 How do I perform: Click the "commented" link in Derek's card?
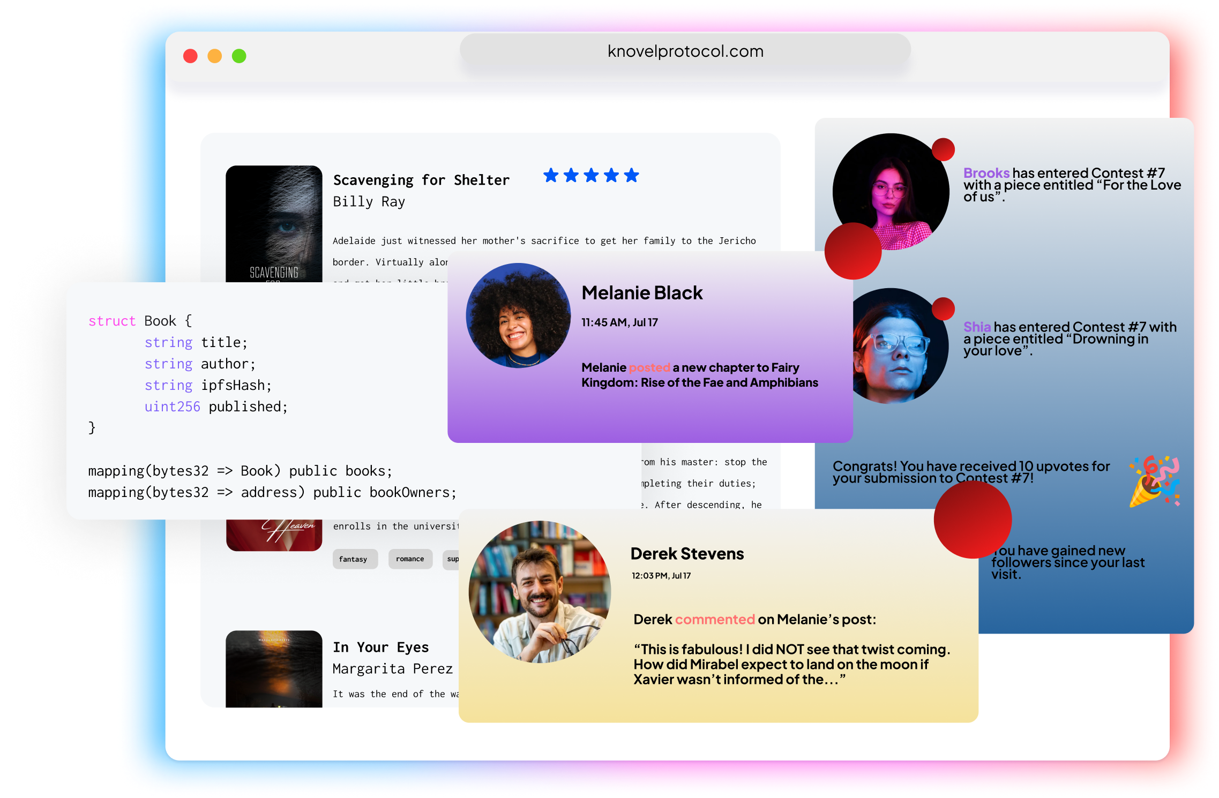714,620
